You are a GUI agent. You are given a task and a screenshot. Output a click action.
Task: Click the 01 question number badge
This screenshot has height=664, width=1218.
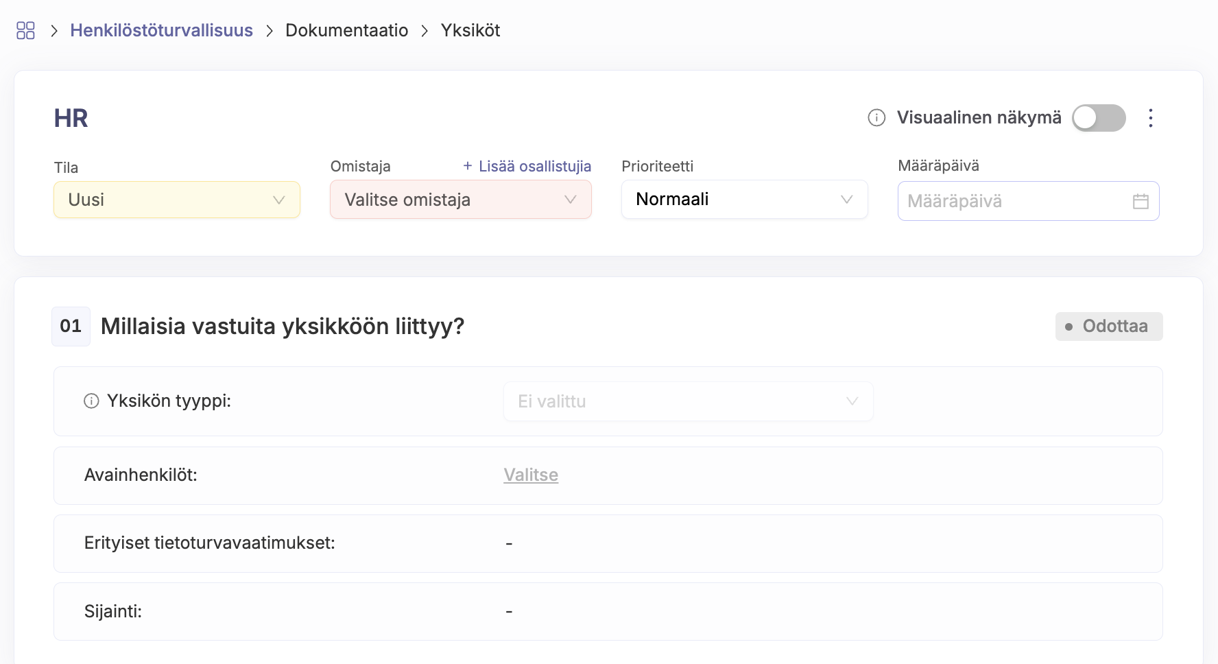(71, 327)
